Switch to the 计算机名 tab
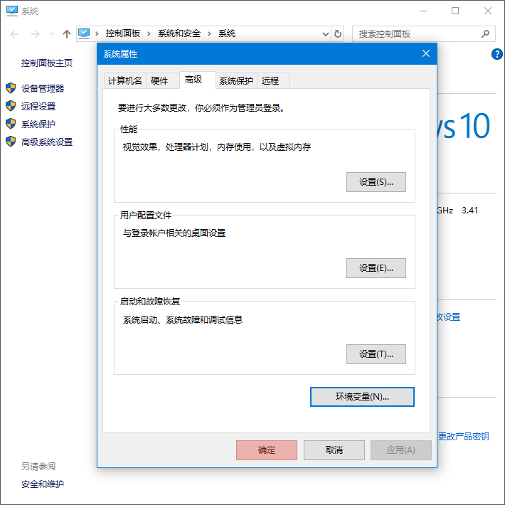The image size is (505, 505). click(x=125, y=80)
